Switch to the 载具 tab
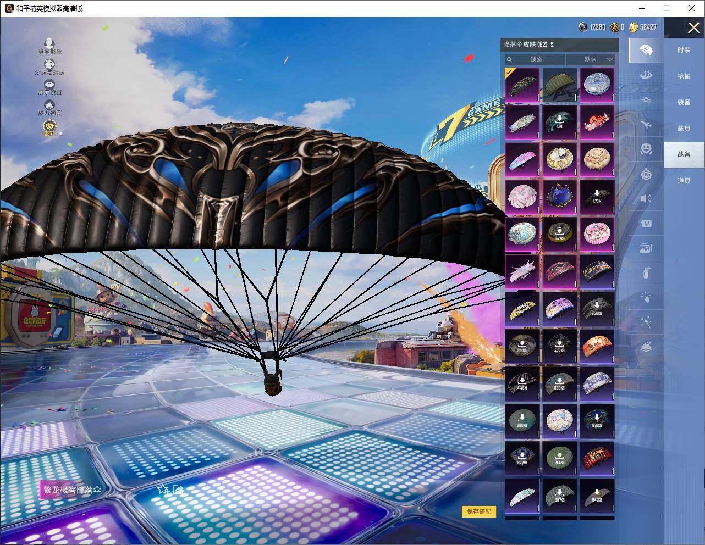Image resolution: width=705 pixels, height=545 pixels. point(684,129)
